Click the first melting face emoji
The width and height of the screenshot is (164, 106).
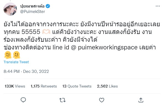tap(8, 55)
